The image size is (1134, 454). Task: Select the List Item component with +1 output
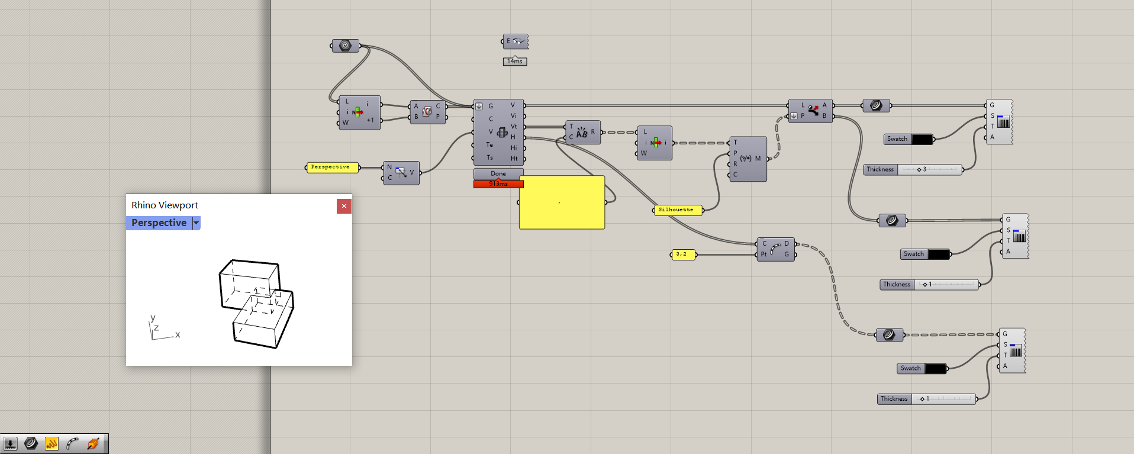pos(359,112)
